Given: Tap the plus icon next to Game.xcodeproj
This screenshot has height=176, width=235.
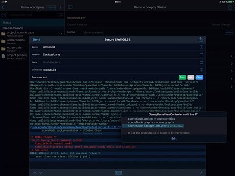Looking at the screenshot, I should 60,7.
